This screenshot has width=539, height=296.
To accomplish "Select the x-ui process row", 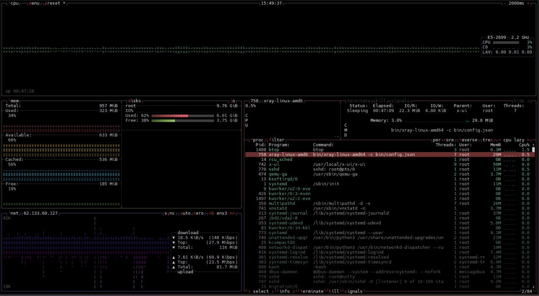I will coord(274,164).
